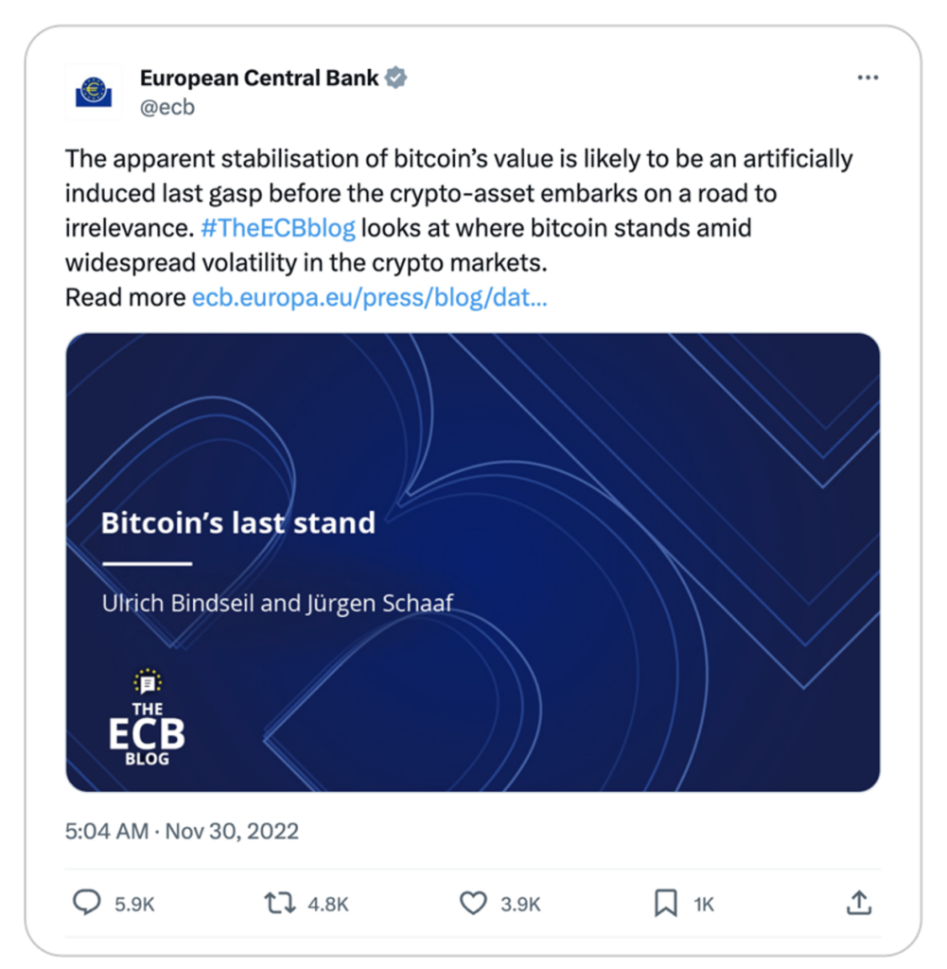This screenshot has height=969, width=947.
Task: Open the tweet's more options menu
Action: (x=867, y=78)
